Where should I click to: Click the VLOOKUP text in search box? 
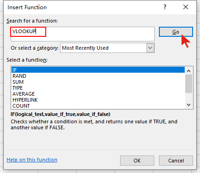[x=24, y=31]
